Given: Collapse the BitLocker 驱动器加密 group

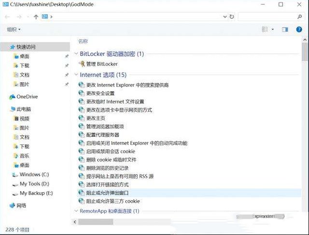Looking at the screenshot, I should (76, 53).
